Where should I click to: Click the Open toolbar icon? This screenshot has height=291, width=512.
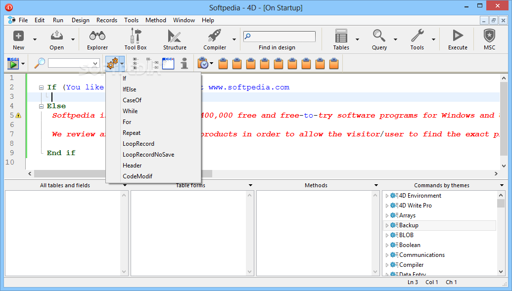point(56,36)
